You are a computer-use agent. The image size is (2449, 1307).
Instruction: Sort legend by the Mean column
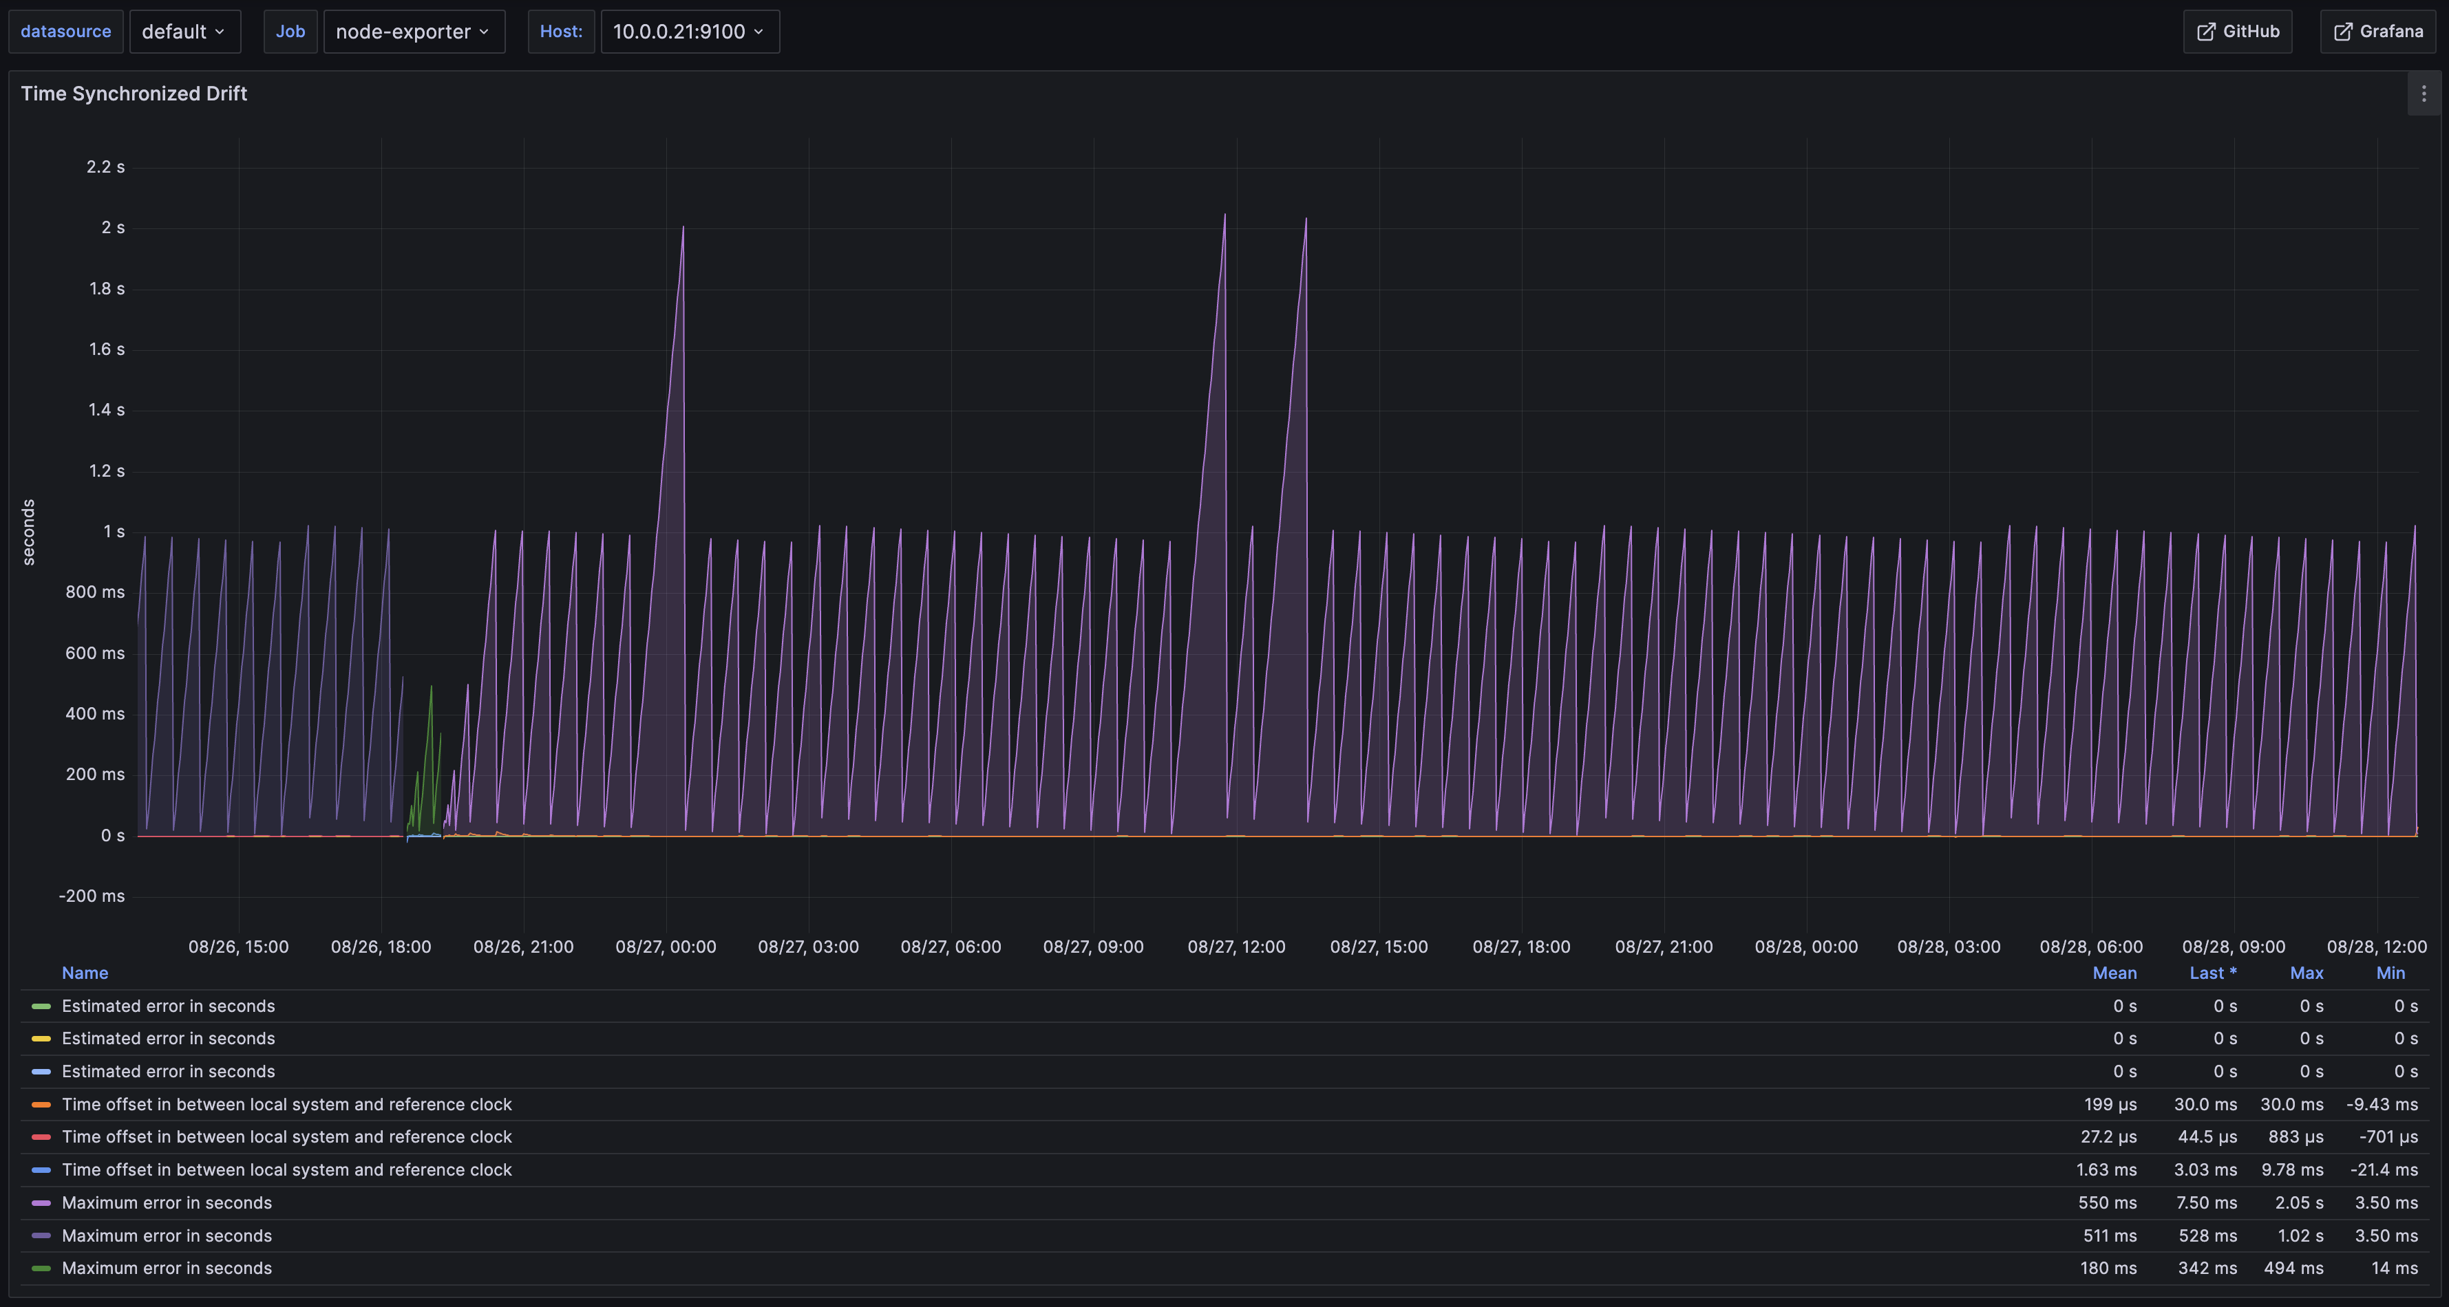pos(2114,973)
